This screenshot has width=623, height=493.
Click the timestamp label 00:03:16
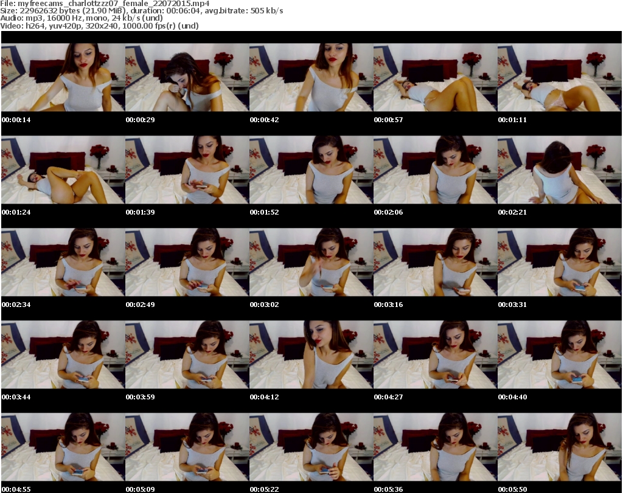coord(388,305)
